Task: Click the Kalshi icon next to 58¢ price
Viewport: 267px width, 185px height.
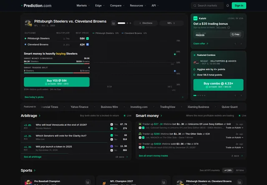Action: click(x=88, y=39)
